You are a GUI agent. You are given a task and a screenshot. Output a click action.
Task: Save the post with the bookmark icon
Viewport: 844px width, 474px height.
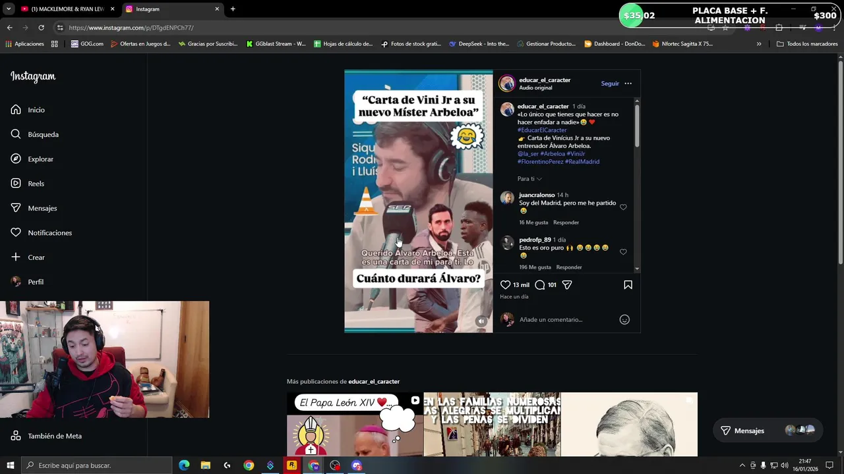[628, 285]
